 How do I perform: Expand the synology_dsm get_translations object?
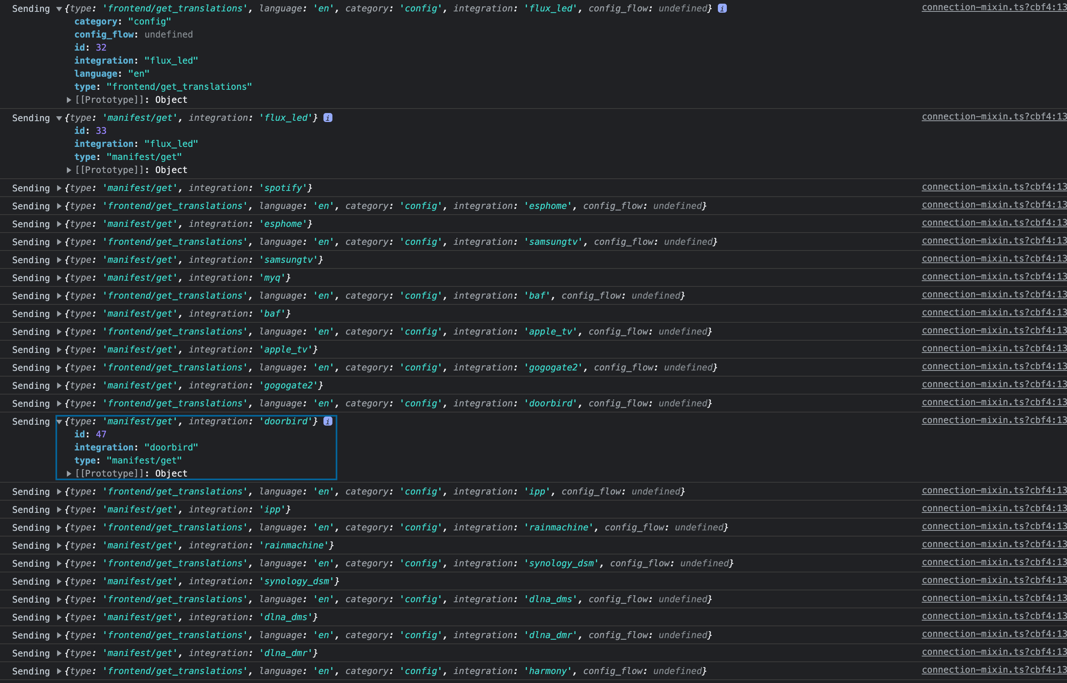pos(59,564)
